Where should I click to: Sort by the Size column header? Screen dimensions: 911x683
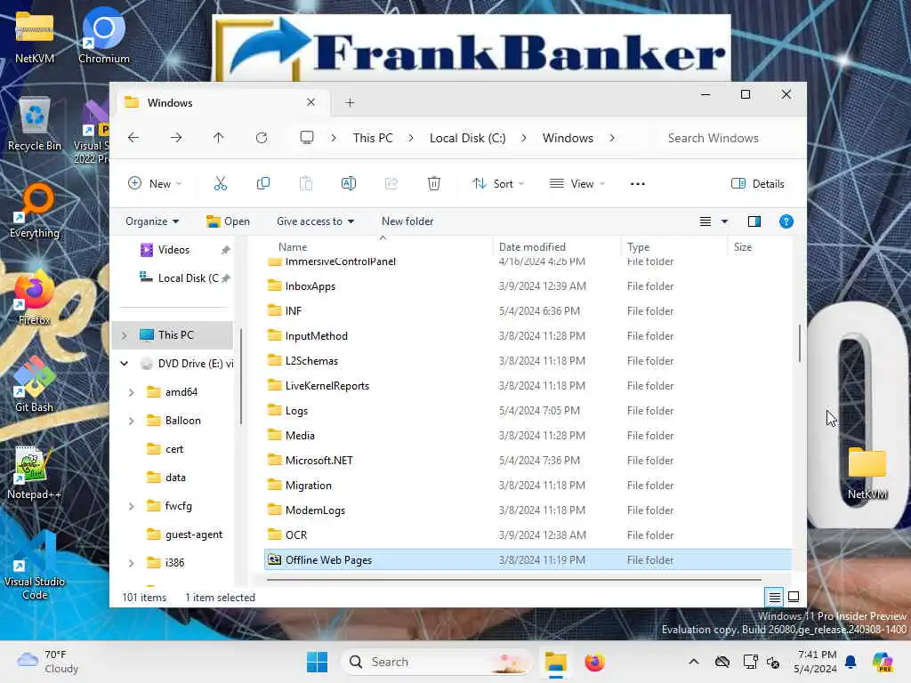(x=743, y=247)
